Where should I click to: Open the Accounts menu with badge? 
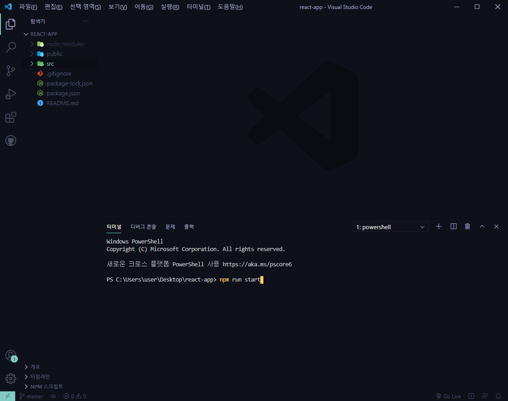[x=11, y=356]
